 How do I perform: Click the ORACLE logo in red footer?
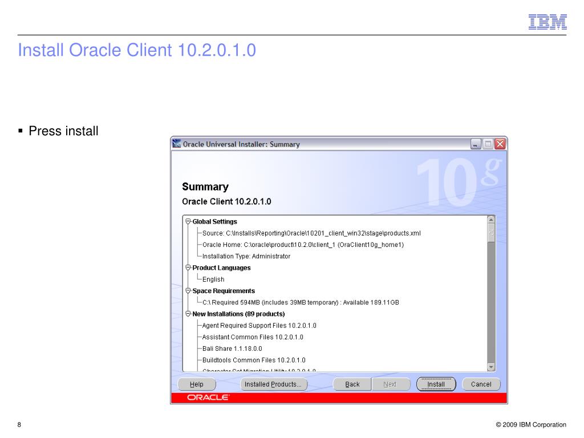(208, 398)
